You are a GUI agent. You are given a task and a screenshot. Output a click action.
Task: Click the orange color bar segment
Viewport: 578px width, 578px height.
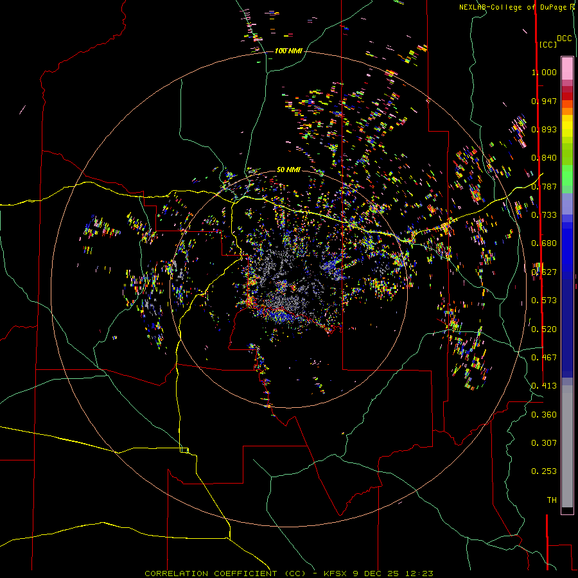pos(567,111)
